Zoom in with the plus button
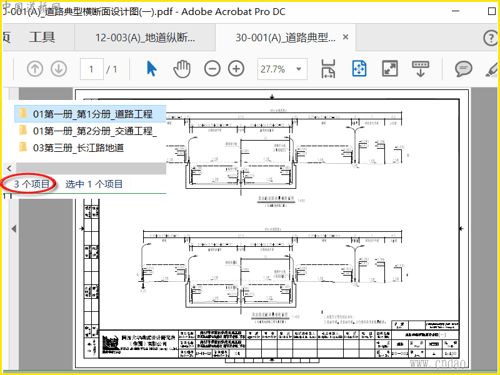 coord(236,69)
